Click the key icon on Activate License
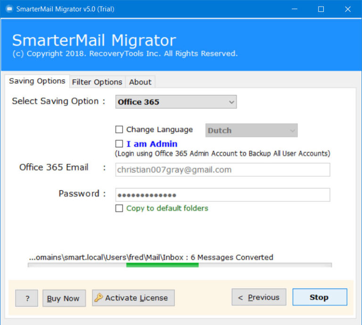Viewport: 362px width, 325px height. pos(99,298)
